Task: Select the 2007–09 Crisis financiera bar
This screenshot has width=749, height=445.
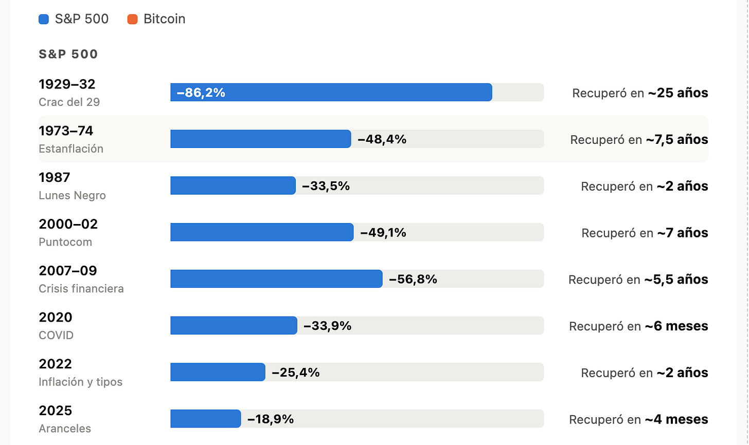Action: (x=277, y=279)
